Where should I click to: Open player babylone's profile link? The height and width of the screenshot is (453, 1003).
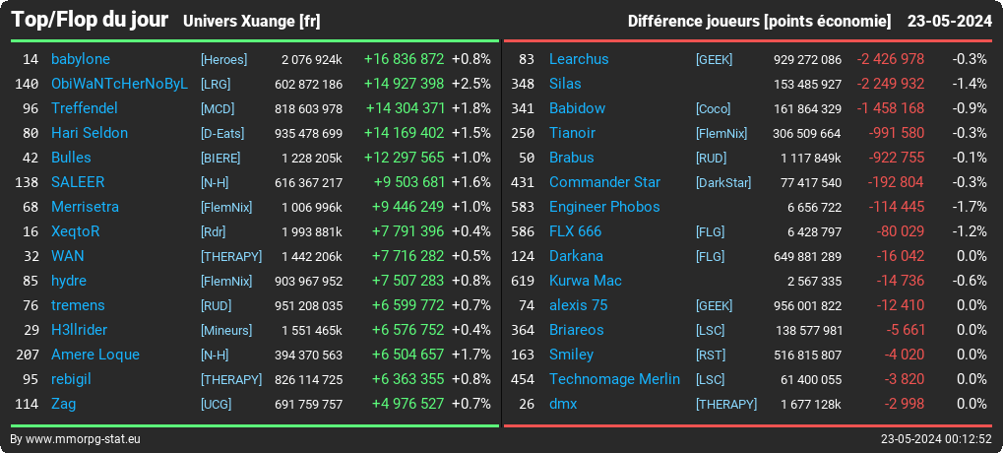[81, 59]
